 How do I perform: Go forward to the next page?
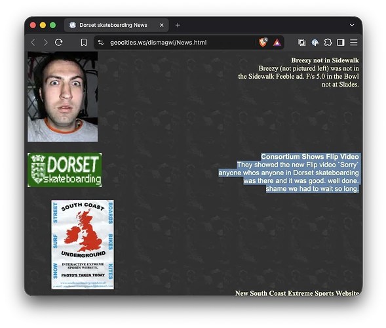46,43
